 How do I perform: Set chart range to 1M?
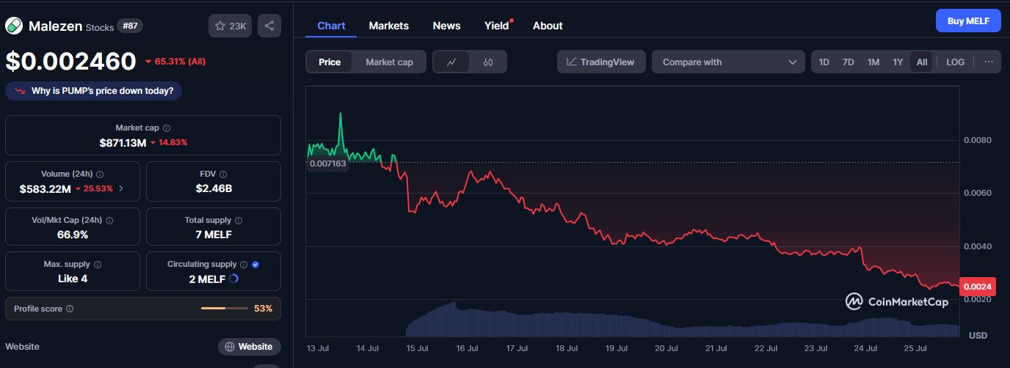(873, 62)
